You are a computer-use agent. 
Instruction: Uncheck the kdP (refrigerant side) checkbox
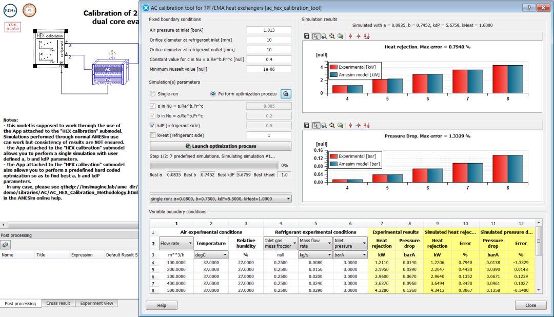coord(152,125)
